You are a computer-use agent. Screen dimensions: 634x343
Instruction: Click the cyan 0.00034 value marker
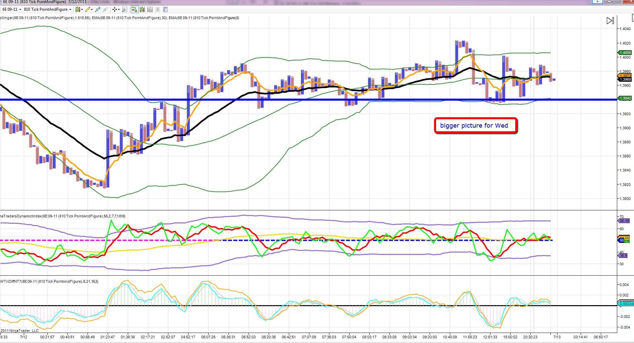626,304
